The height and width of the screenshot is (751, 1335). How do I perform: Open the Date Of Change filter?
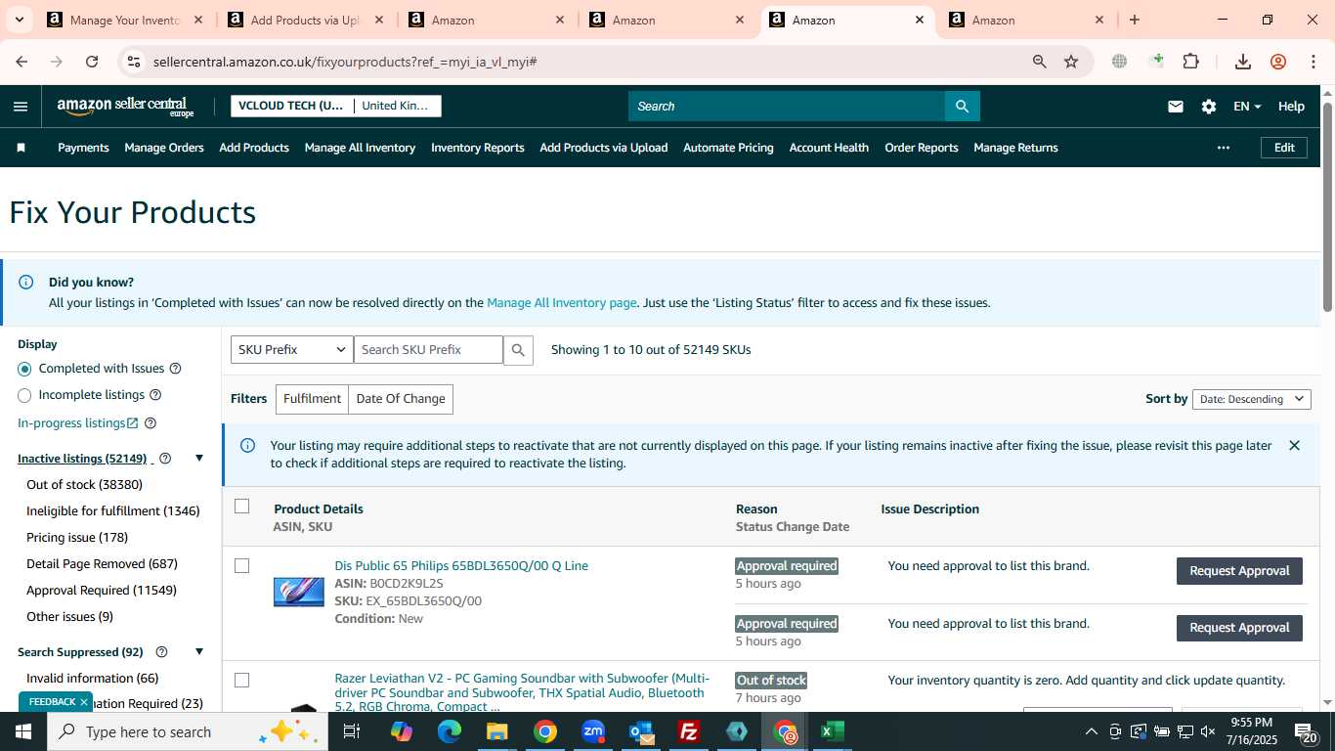coord(401,399)
